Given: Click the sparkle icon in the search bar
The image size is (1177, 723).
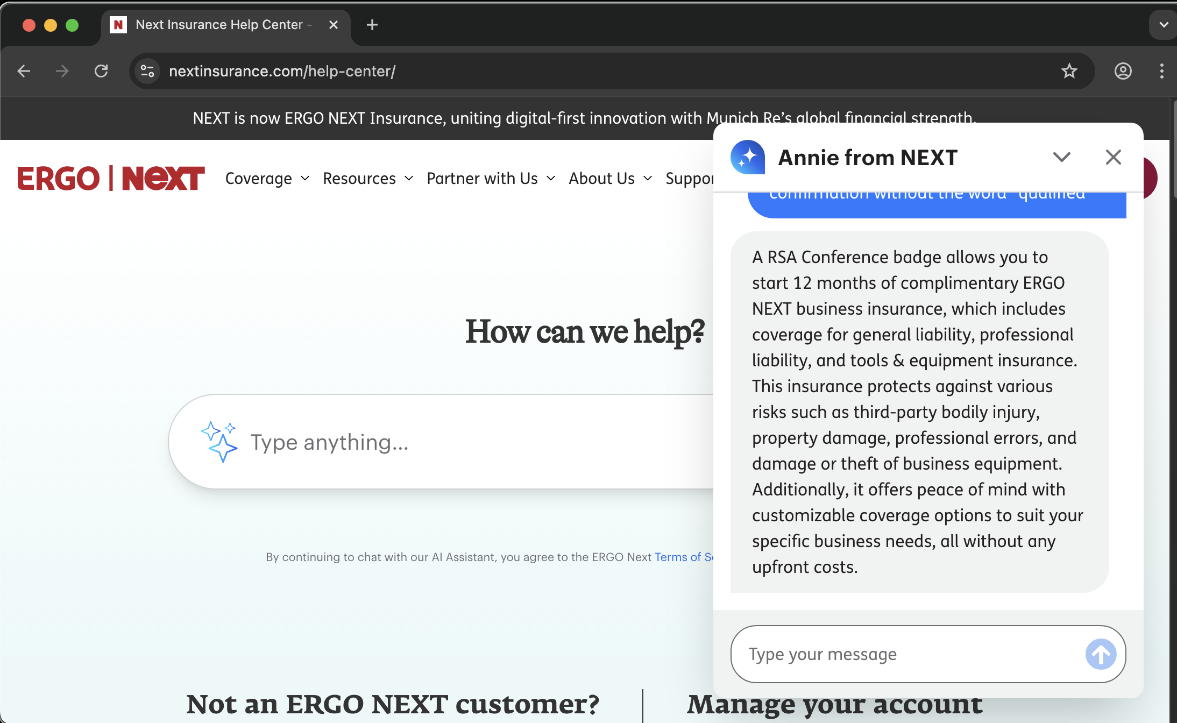Looking at the screenshot, I should click(220, 441).
